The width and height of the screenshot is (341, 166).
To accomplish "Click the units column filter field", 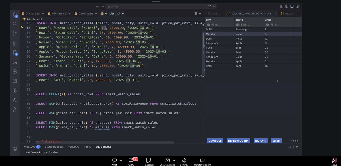I will point(279,25).
